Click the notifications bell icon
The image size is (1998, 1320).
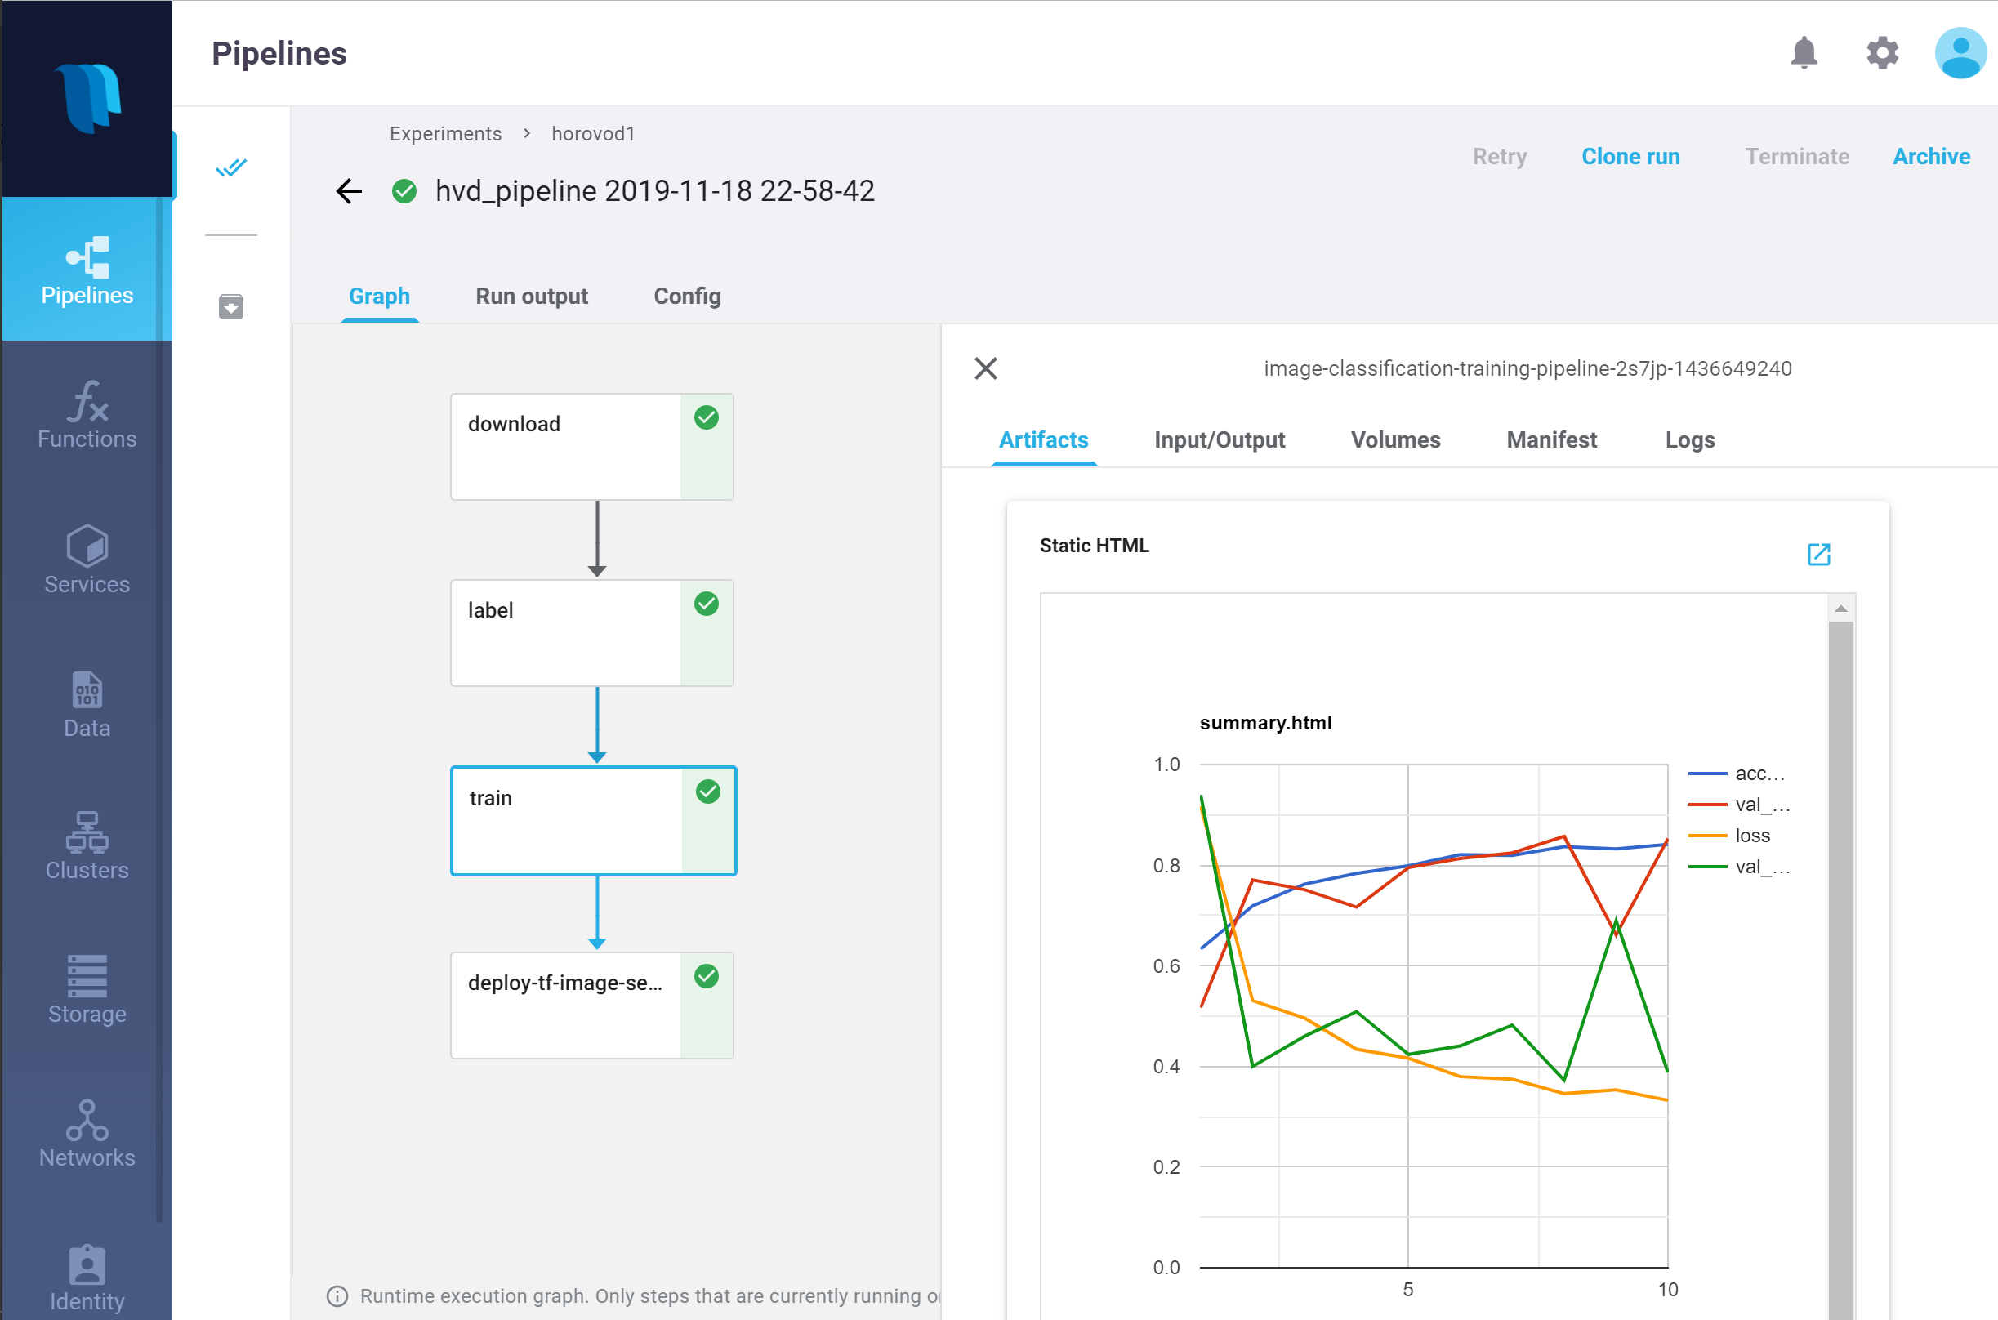click(1803, 53)
